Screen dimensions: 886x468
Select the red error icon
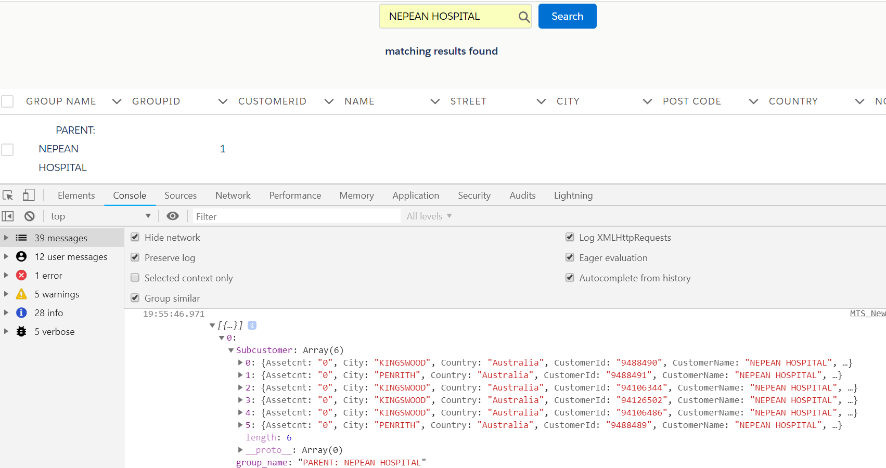(x=21, y=276)
